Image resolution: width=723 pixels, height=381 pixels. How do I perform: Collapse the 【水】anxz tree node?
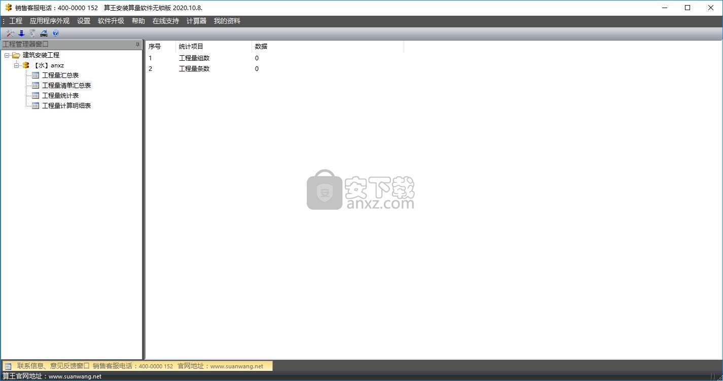click(x=17, y=65)
